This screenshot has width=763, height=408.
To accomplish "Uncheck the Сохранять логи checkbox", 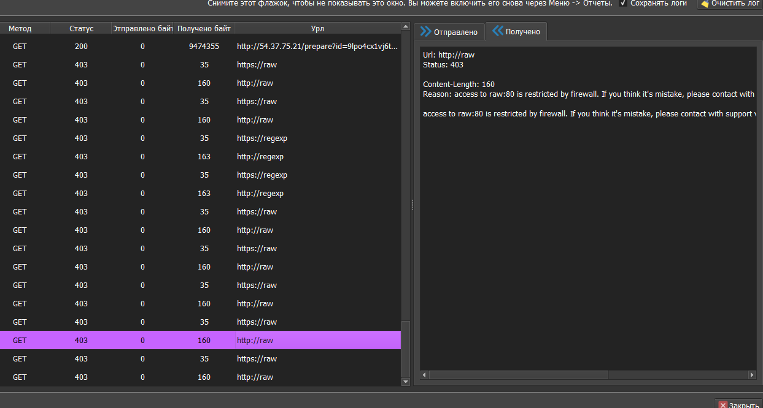I will (x=623, y=4).
